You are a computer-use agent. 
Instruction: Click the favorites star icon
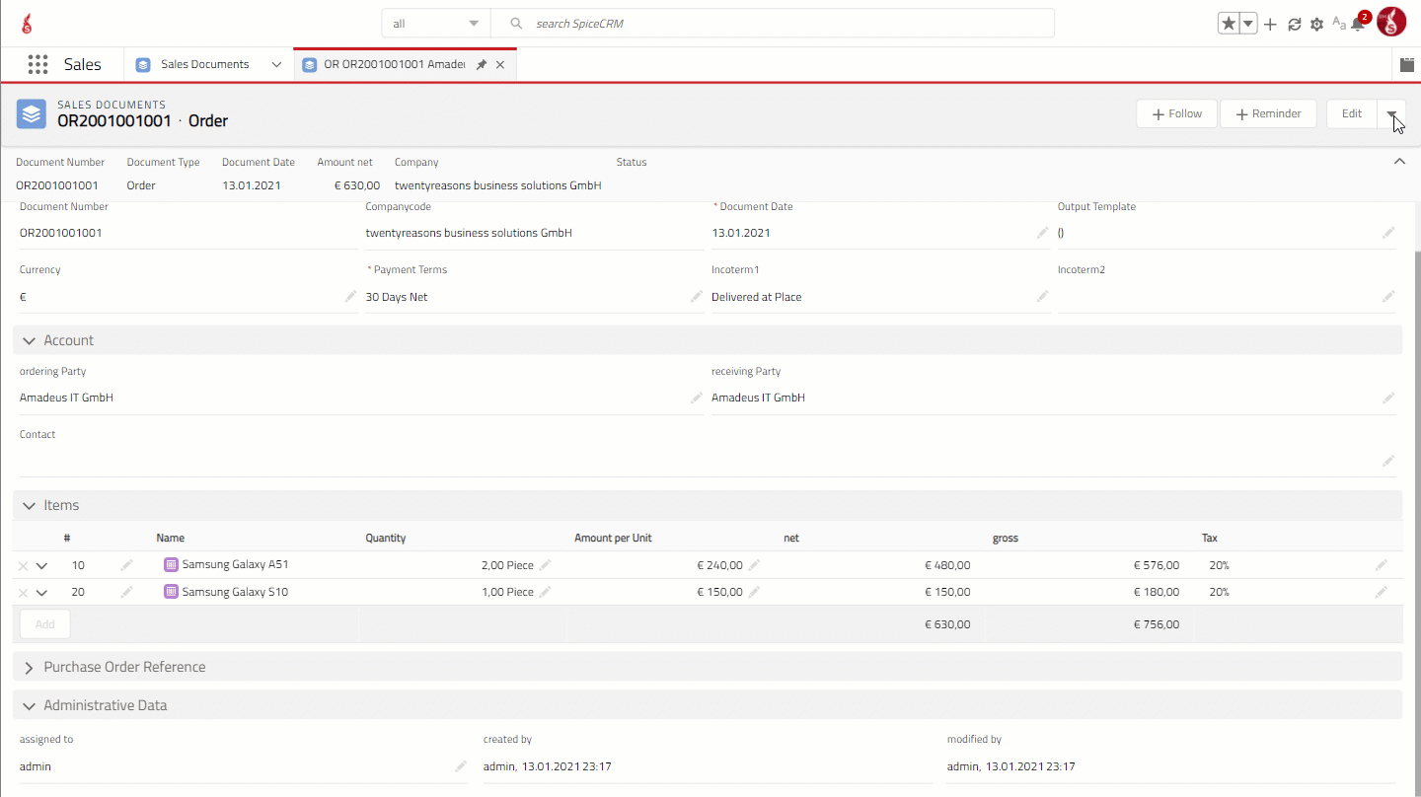pyautogui.click(x=1228, y=24)
